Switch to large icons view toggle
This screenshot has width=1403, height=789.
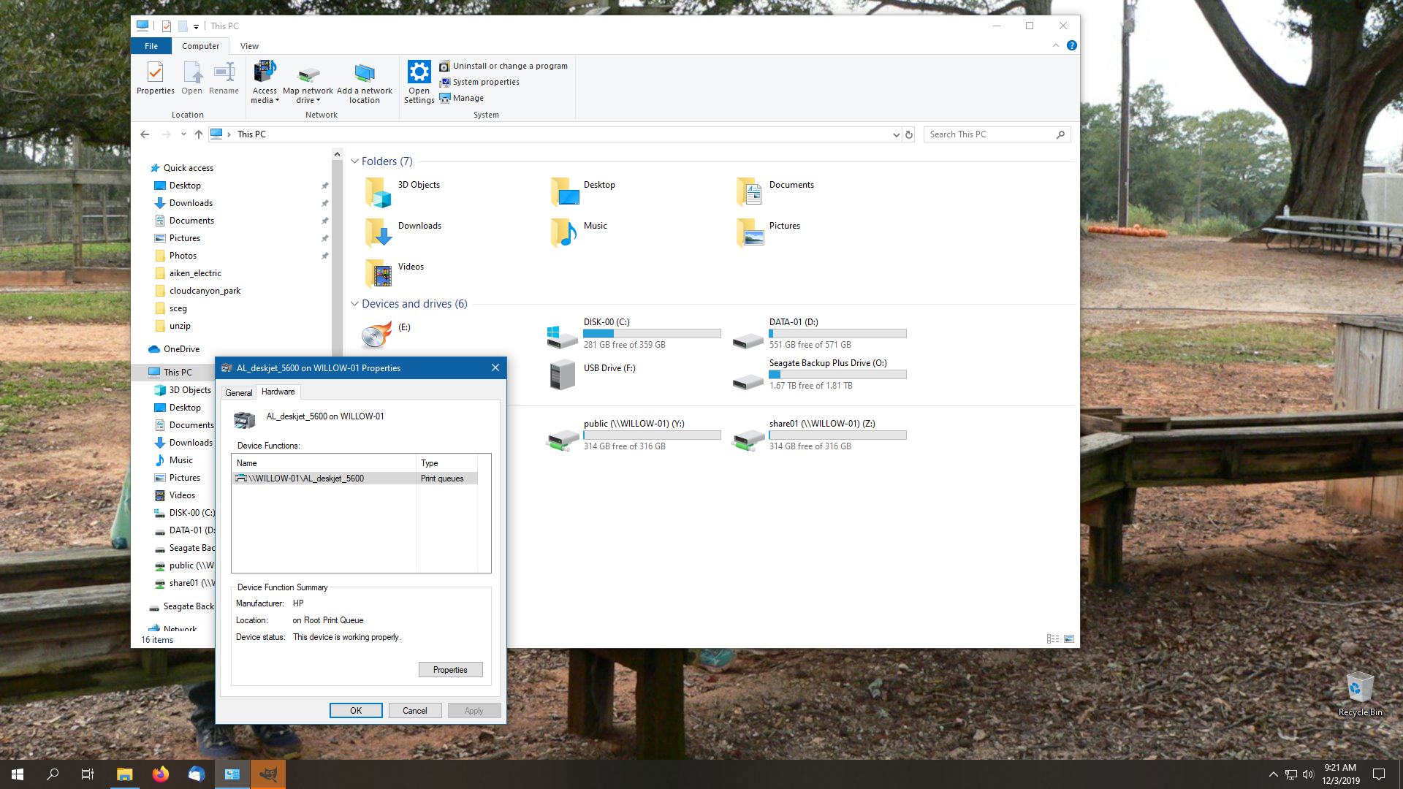[x=1069, y=639]
